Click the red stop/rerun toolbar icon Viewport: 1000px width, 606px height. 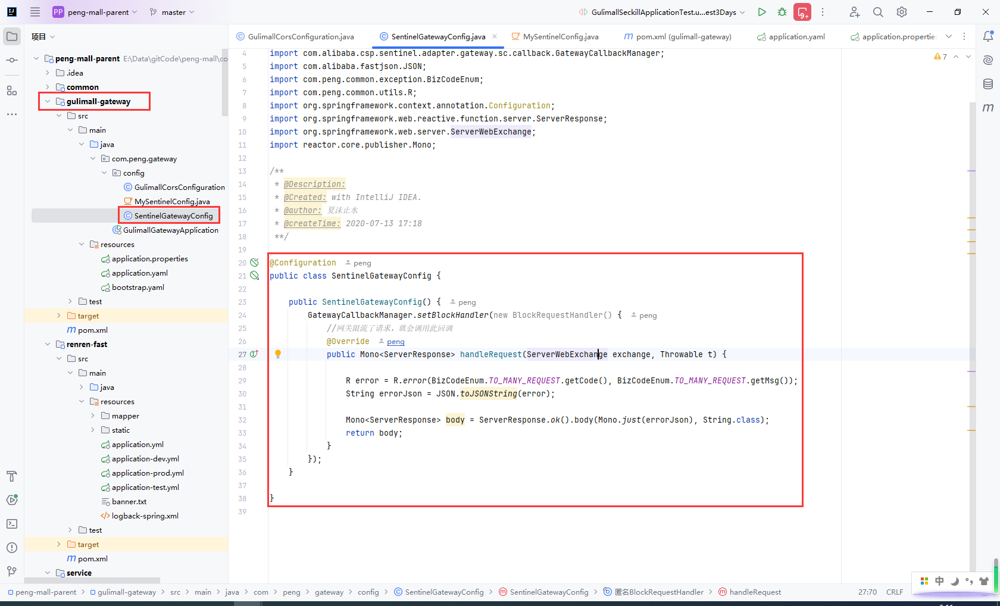802,12
